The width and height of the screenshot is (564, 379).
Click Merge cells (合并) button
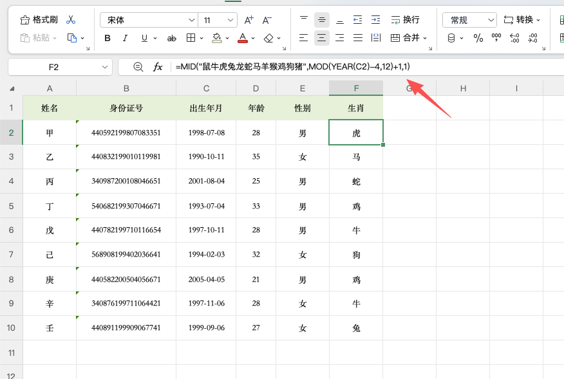point(405,38)
